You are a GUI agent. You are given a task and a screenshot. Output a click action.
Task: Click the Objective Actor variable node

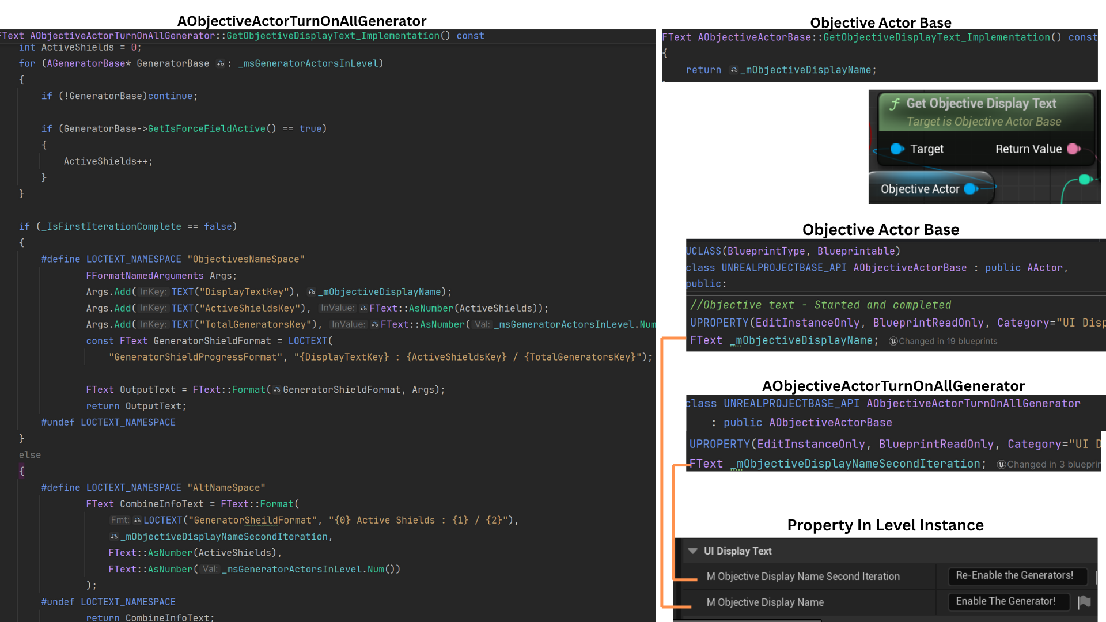pos(919,189)
